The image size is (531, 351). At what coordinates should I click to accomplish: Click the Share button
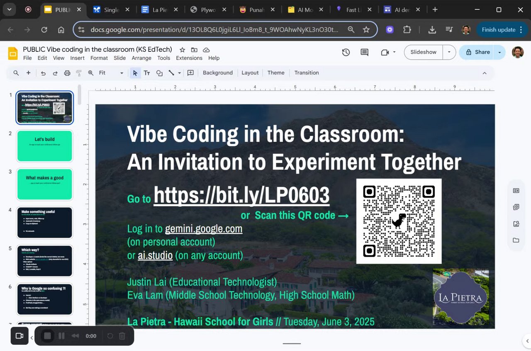pyautogui.click(x=477, y=52)
